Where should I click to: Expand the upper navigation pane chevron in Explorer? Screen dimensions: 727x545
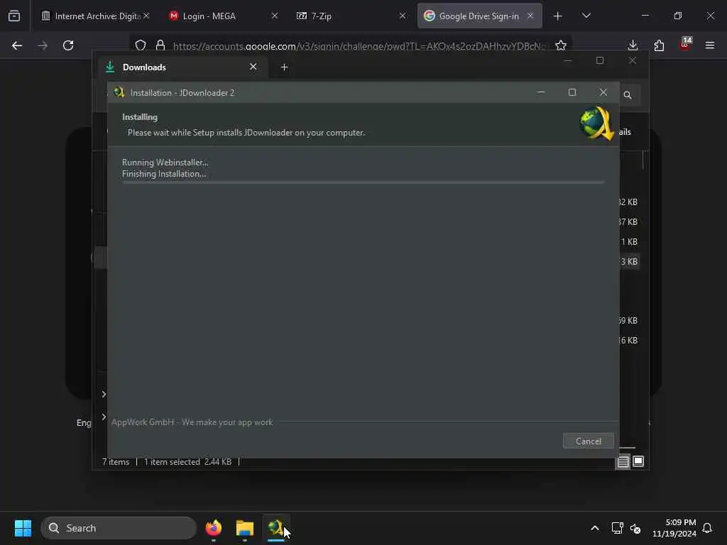[104, 394]
